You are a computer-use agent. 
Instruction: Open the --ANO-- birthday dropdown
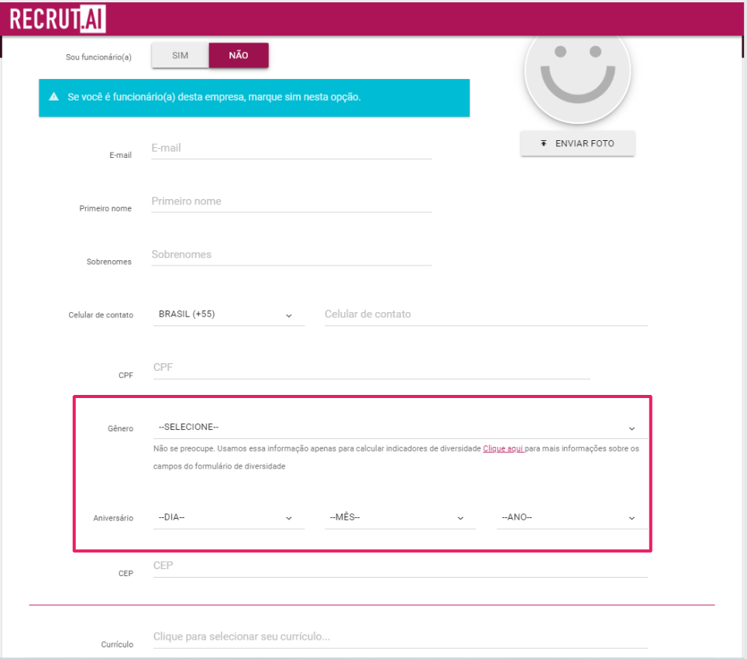coord(572,517)
